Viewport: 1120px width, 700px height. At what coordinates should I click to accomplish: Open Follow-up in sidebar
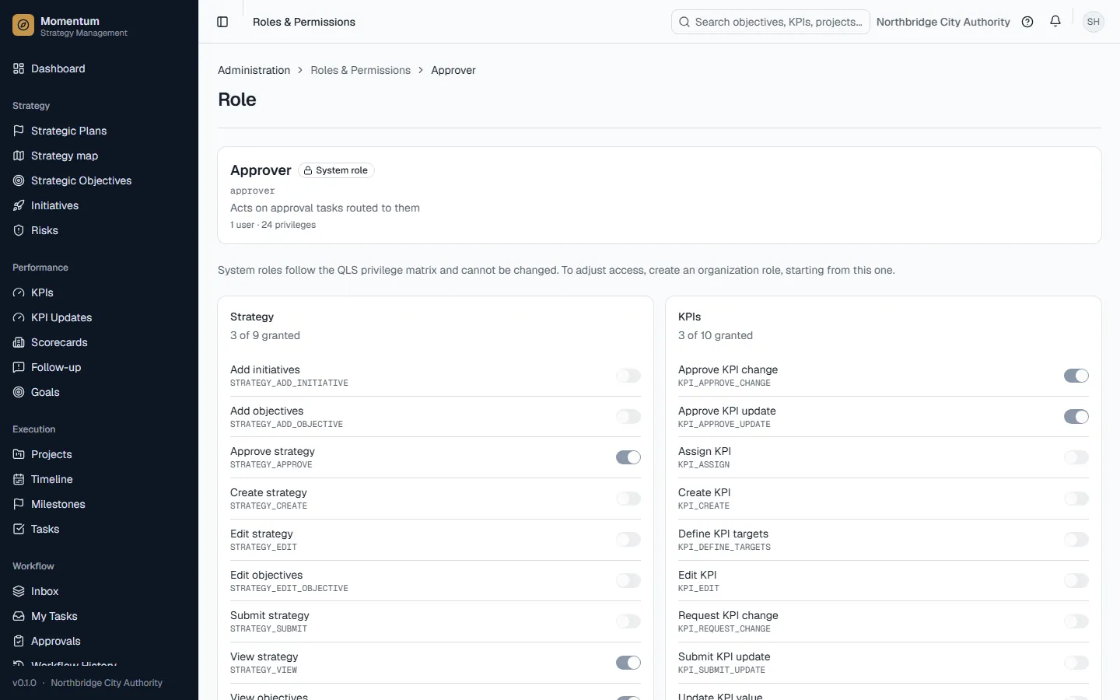99,367
